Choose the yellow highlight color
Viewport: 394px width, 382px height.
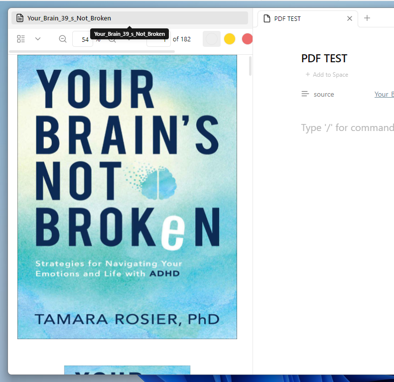click(229, 39)
